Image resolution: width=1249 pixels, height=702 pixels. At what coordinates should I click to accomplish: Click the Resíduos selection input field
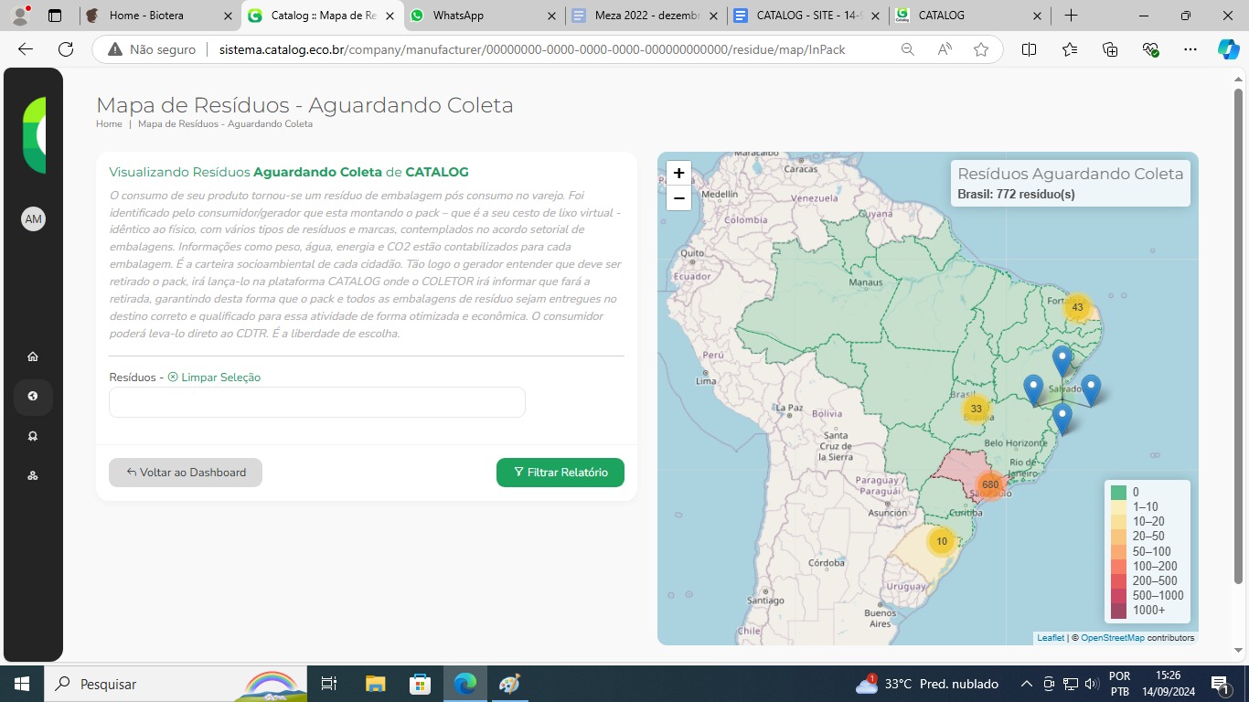tap(316, 402)
